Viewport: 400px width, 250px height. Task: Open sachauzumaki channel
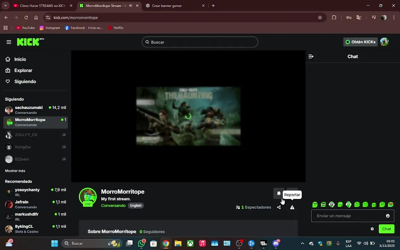[x=35, y=110]
